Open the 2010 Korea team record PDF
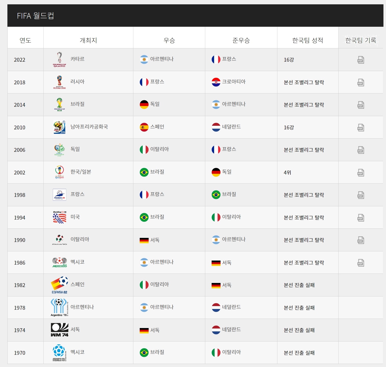Image resolution: width=386 pixels, height=367 pixels. click(361, 128)
